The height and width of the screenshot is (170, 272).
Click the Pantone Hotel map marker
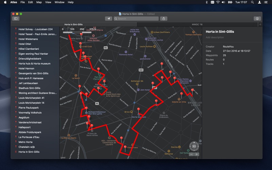pos(126,52)
